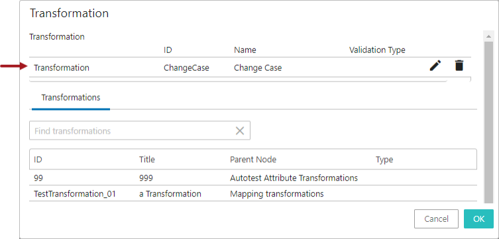Select the TestTransformation_01 row

[x=253, y=193]
